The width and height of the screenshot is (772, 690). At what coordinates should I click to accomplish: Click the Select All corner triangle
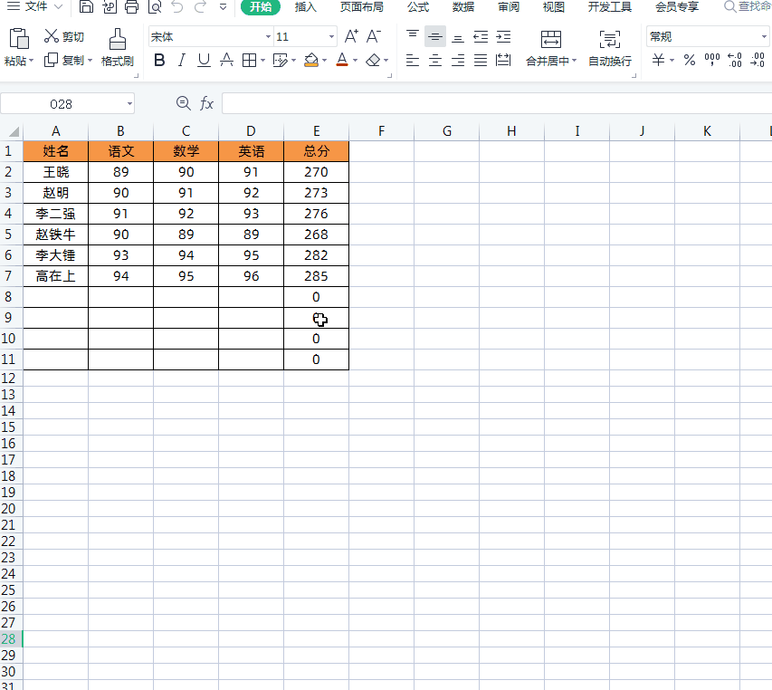pyautogui.click(x=14, y=131)
